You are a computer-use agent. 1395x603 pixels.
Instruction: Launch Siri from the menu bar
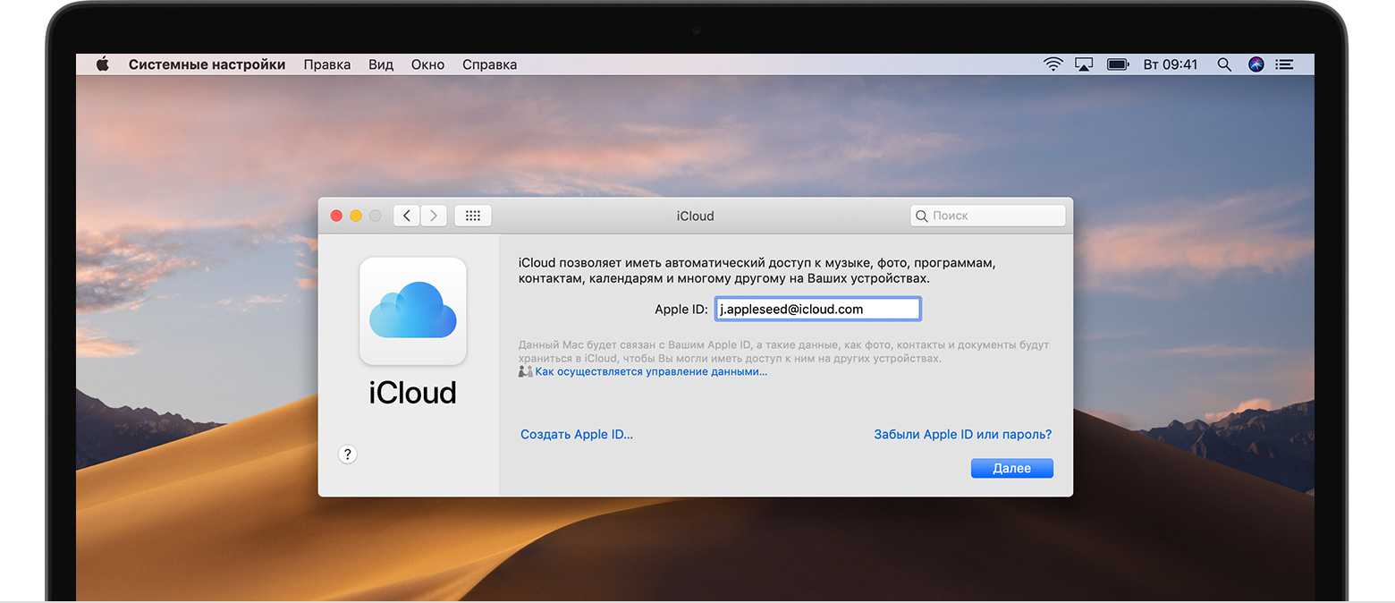point(1255,64)
